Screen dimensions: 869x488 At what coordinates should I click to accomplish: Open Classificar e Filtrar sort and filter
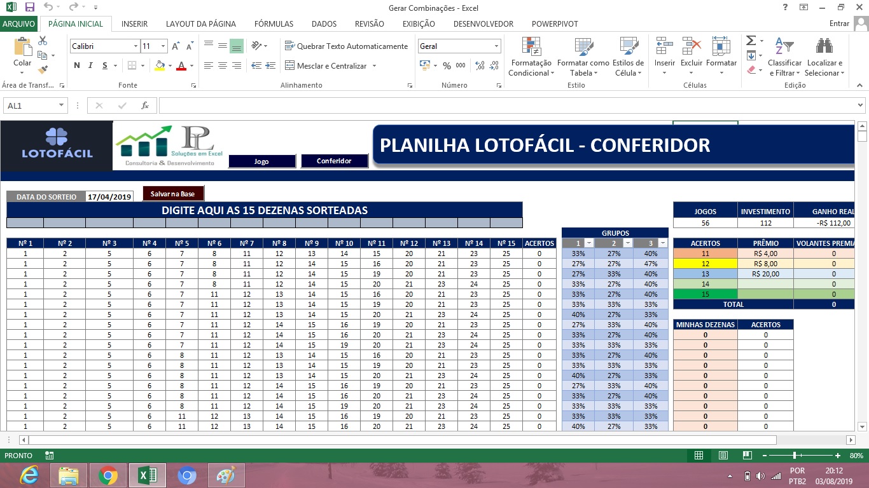tap(784, 57)
